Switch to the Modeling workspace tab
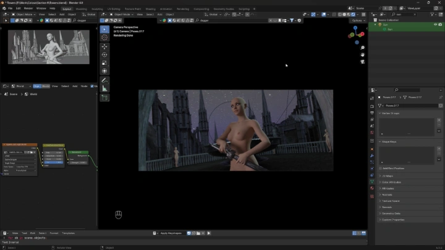This screenshot has width=445, height=250. (x=81, y=9)
